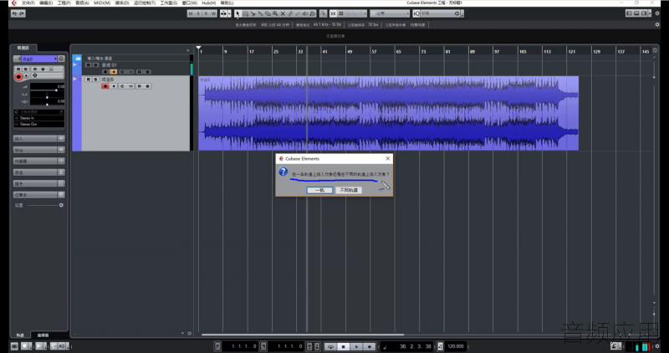Click the input/output channels folder icon
669x353 pixels.
[78, 58]
